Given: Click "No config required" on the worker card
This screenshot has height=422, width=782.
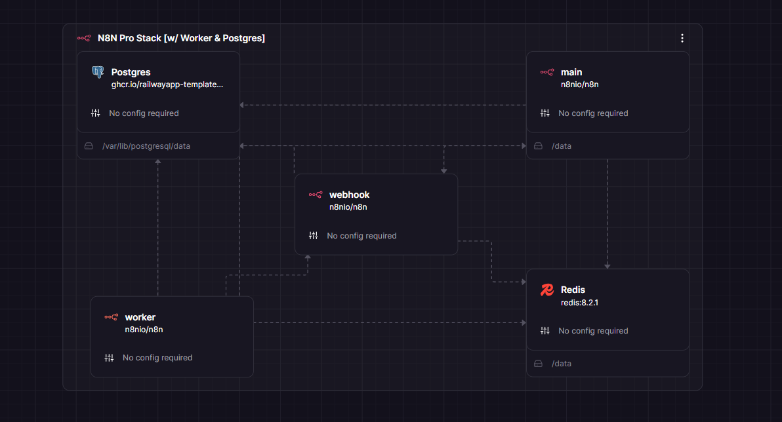Looking at the screenshot, I should (x=157, y=358).
